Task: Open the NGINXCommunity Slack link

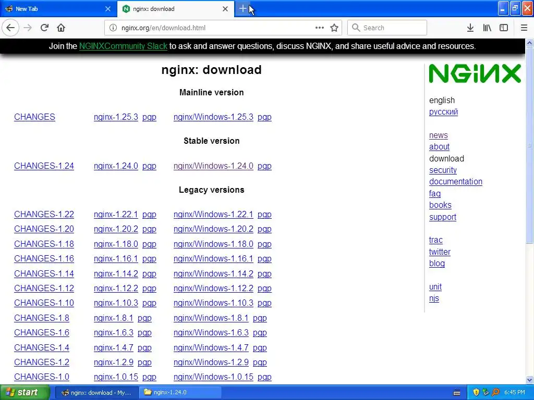Action: pos(123,46)
